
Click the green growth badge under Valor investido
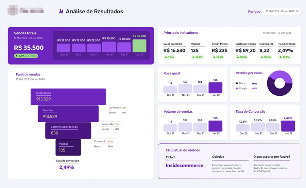click(x=169, y=57)
